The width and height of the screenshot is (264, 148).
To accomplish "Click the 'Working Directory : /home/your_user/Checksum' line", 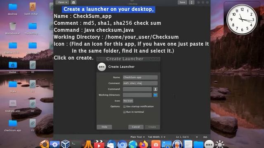I will click(x=116, y=37).
